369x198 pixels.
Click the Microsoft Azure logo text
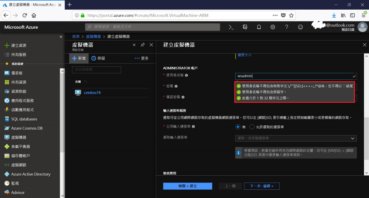(21, 27)
